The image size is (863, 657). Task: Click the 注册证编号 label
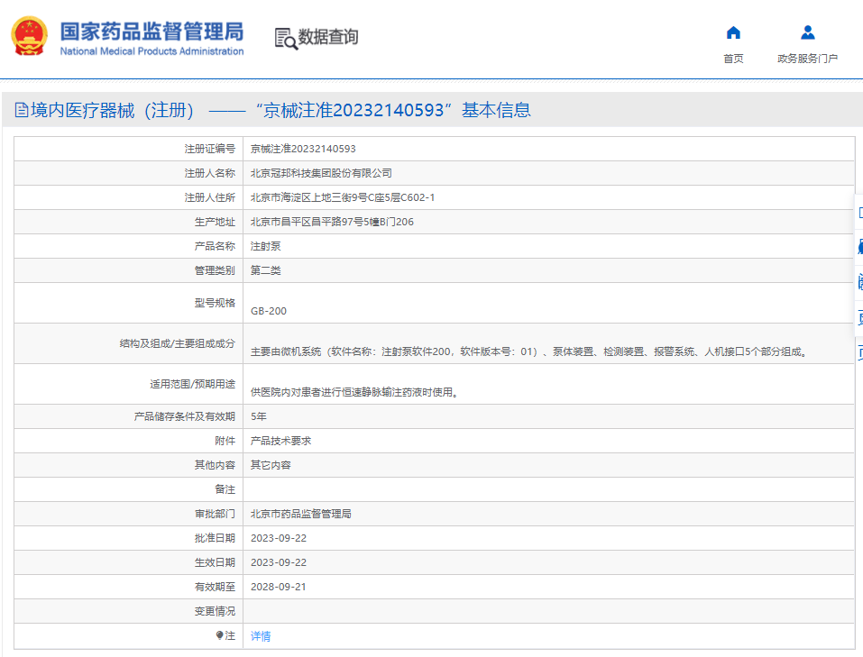point(210,149)
